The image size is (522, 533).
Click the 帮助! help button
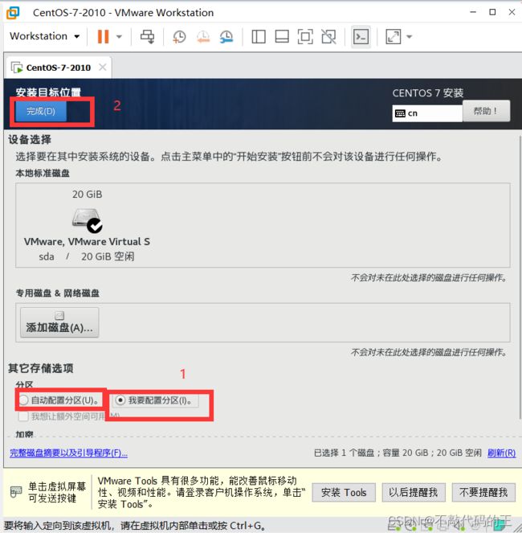[486, 111]
